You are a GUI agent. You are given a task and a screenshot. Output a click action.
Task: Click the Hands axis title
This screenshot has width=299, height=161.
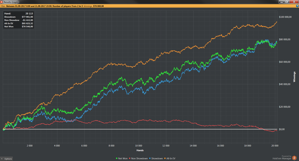[x=140, y=150]
